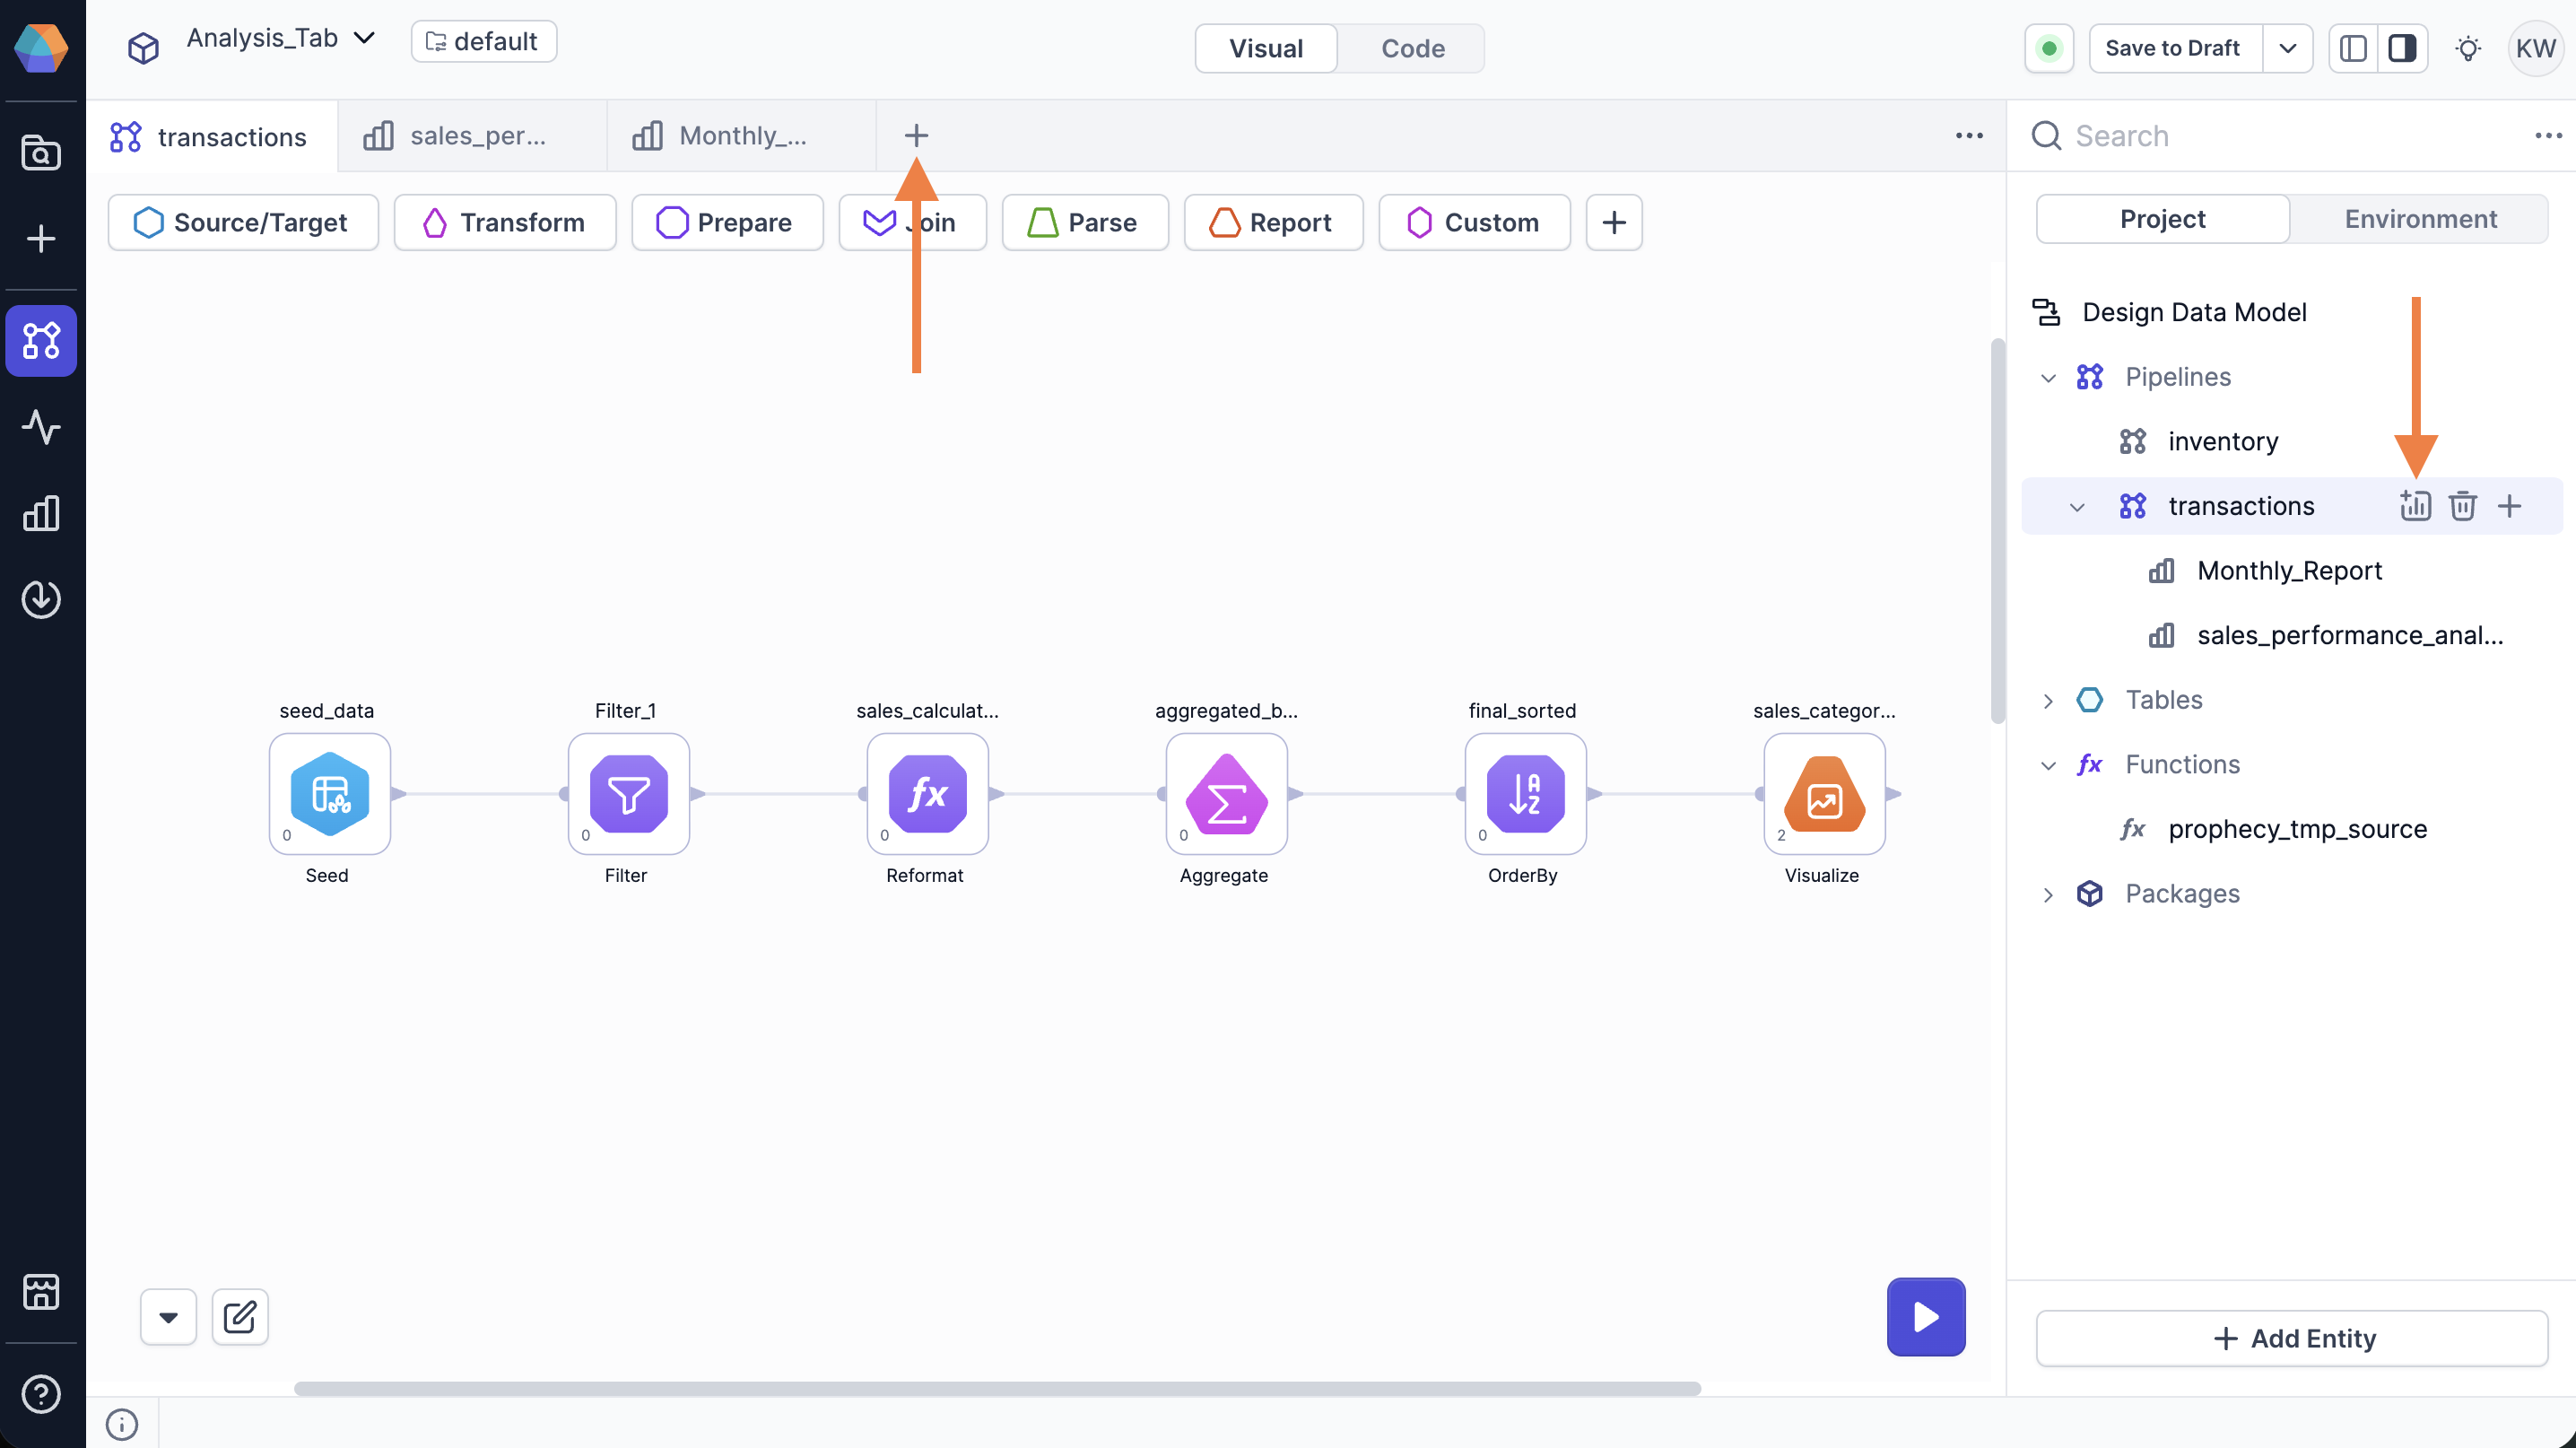This screenshot has width=2576, height=1448.
Task: Collapse the Pipelines tree section
Action: point(2048,377)
